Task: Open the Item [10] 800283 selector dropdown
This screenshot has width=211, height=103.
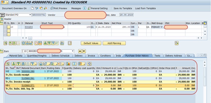Action: [x=73, y=51]
